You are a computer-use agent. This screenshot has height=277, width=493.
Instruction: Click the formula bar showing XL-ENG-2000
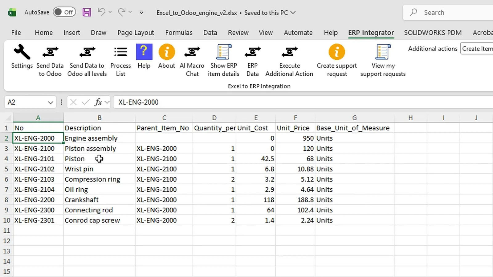pos(303,102)
